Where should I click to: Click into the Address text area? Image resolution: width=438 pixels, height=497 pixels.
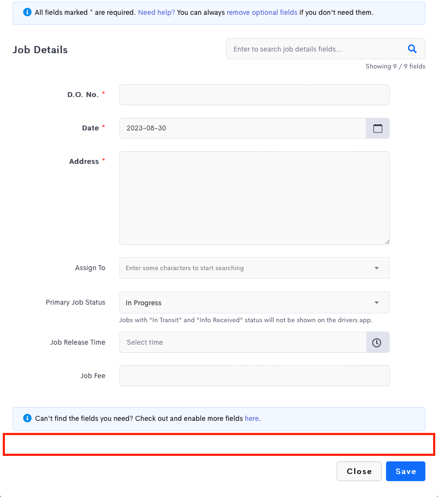pos(254,198)
